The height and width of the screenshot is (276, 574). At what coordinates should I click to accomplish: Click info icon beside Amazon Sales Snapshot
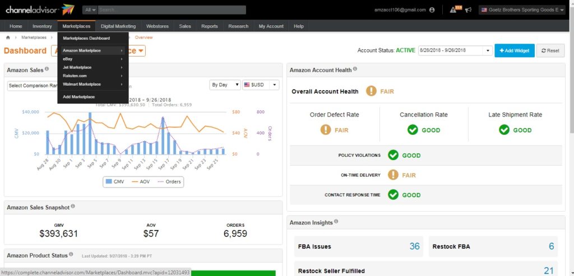pyautogui.click(x=73, y=207)
